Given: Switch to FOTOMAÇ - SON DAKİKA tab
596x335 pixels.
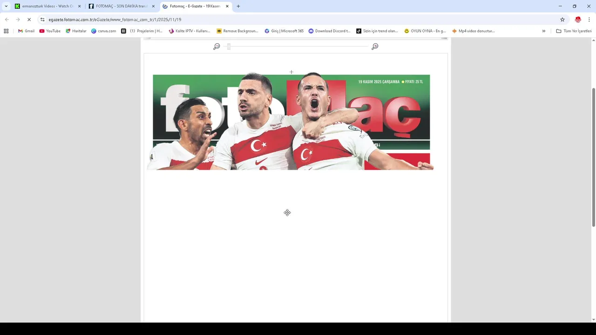Looking at the screenshot, I should click(122, 6).
